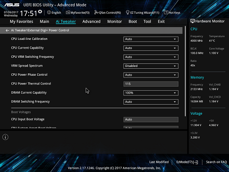This screenshot has width=229, height=172.
Task: Select DRAM Switching Frequency label
Action: coord(30,101)
